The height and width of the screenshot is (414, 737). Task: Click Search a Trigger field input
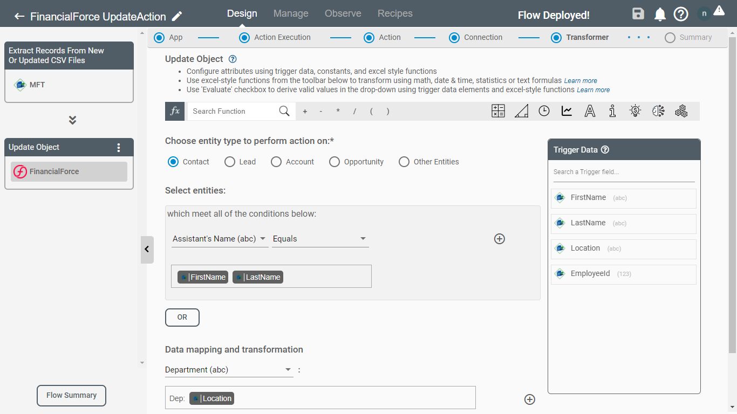pyautogui.click(x=624, y=172)
